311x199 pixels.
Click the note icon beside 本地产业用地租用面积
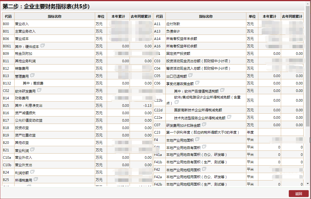(x=204, y=169)
